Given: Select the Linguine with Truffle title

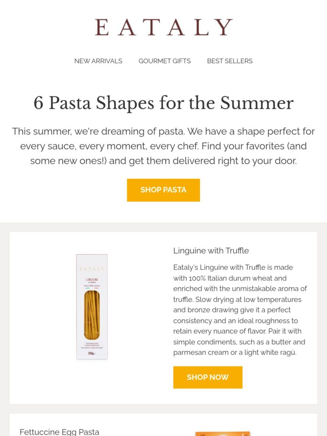Looking at the screenshot, I should pyautogui.click(x=211, y=251).
